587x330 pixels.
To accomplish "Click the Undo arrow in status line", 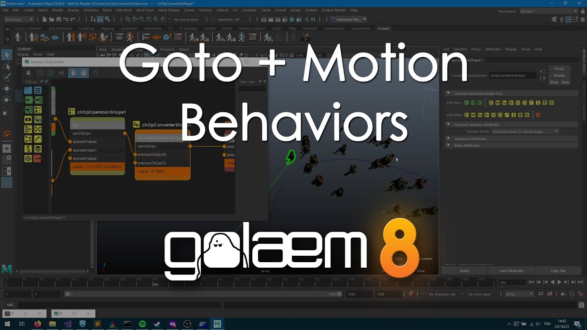I will click(x=66, y=19).
